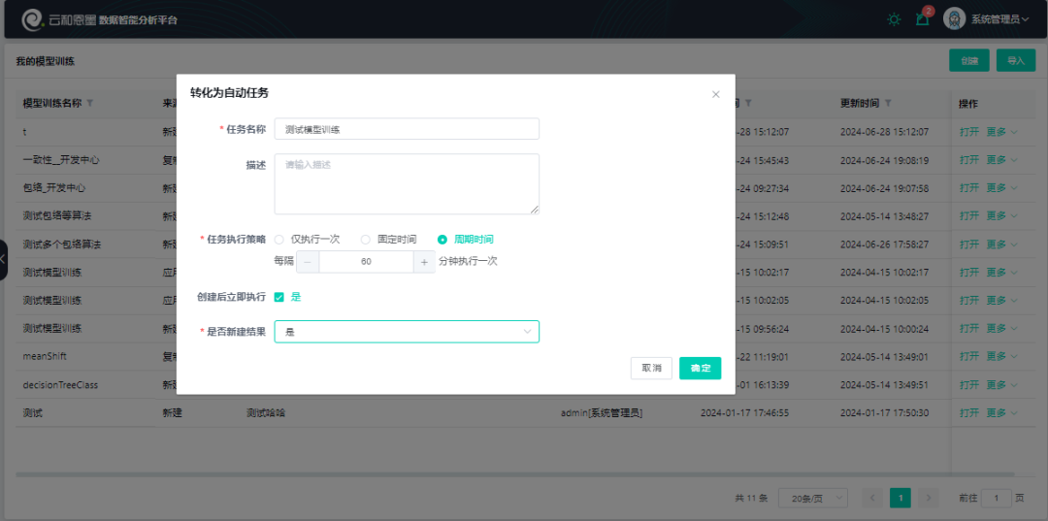Click 更新时间 column header text
This screenshot has width=1048, height=521.
click(x=860, y=104)
